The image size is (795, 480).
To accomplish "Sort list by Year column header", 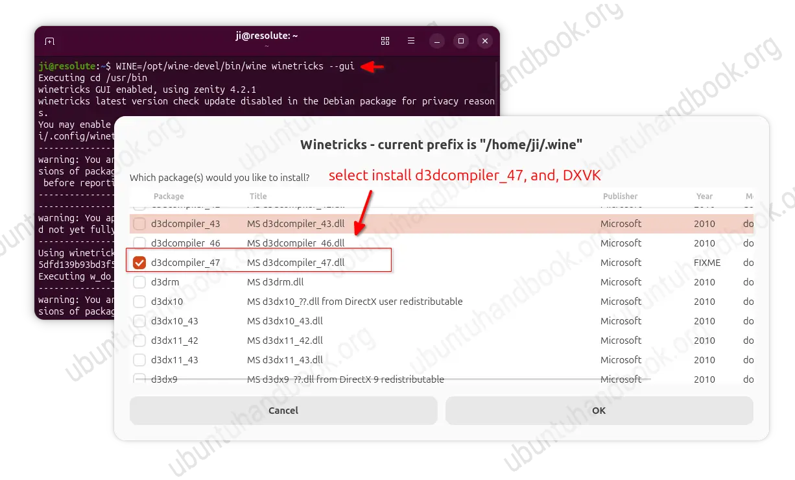I will pos(704,196).
